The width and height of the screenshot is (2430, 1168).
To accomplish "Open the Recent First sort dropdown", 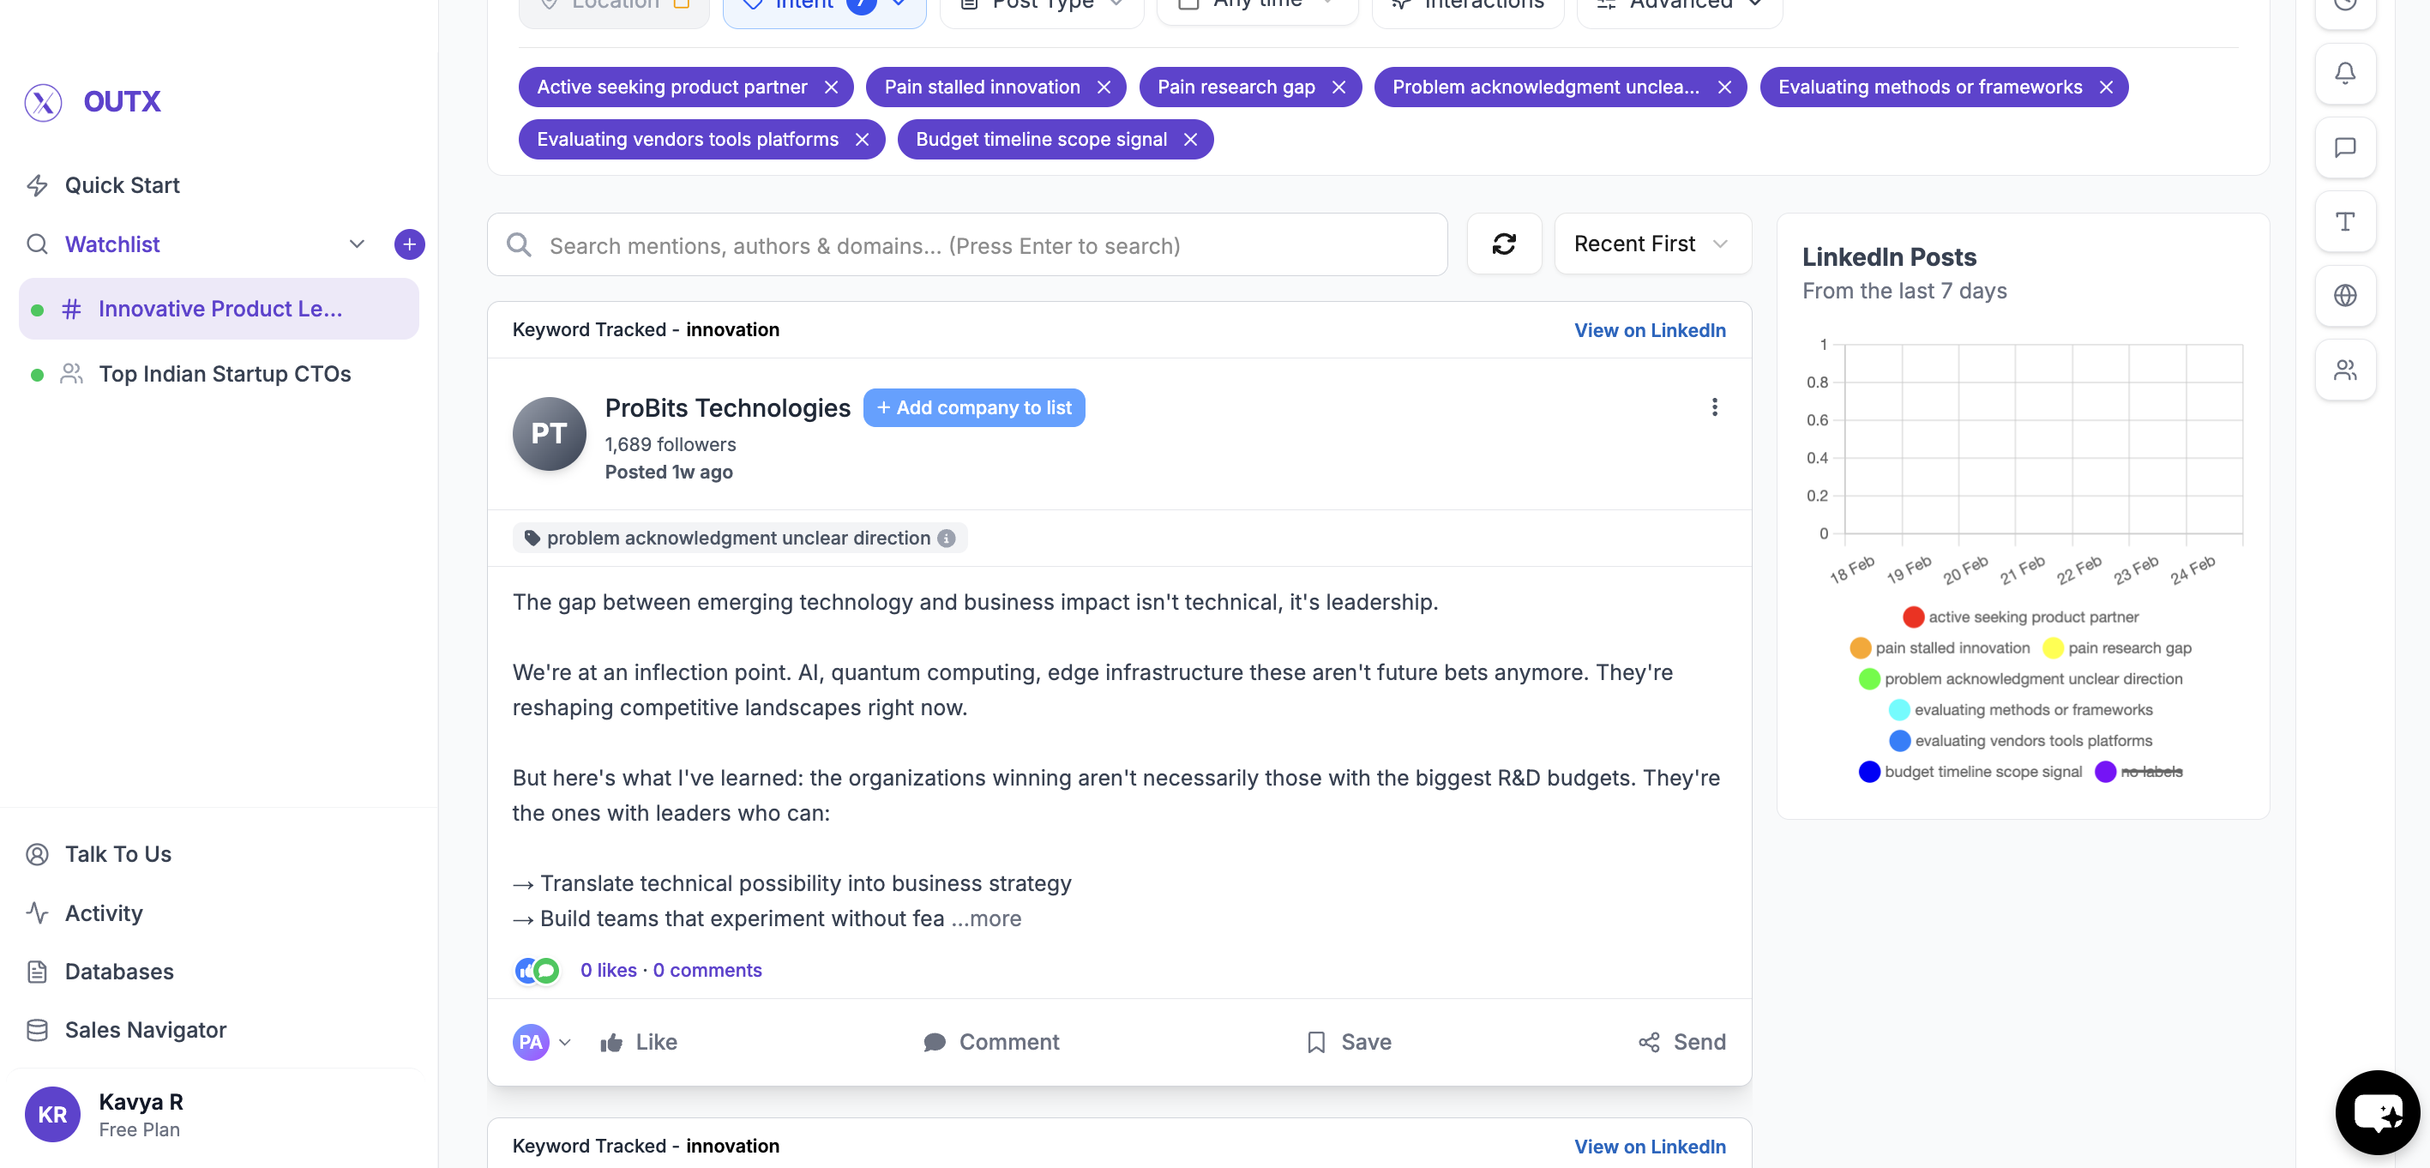I will 1651,244.
